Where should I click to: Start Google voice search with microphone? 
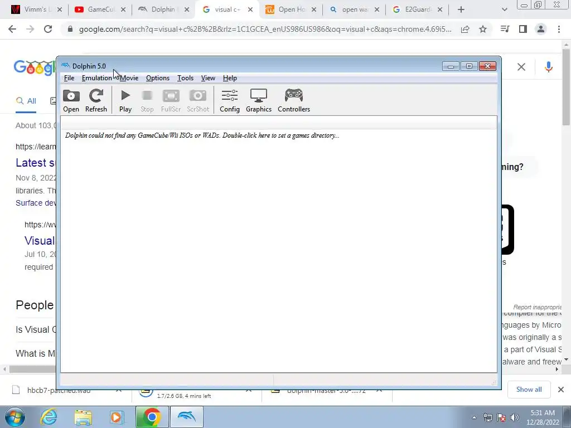coord(549,67)
